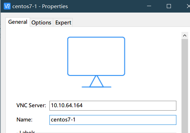This screenshot has width=190, height=133.
Task: Click the triangular stand of monitor icon
Action: click(x=97, y=81)
